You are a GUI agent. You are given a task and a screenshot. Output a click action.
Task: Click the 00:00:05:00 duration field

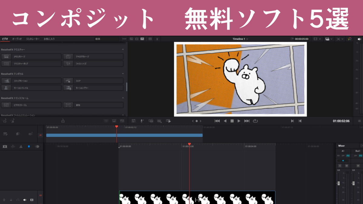pyautogui.click(x=302, y=39)
